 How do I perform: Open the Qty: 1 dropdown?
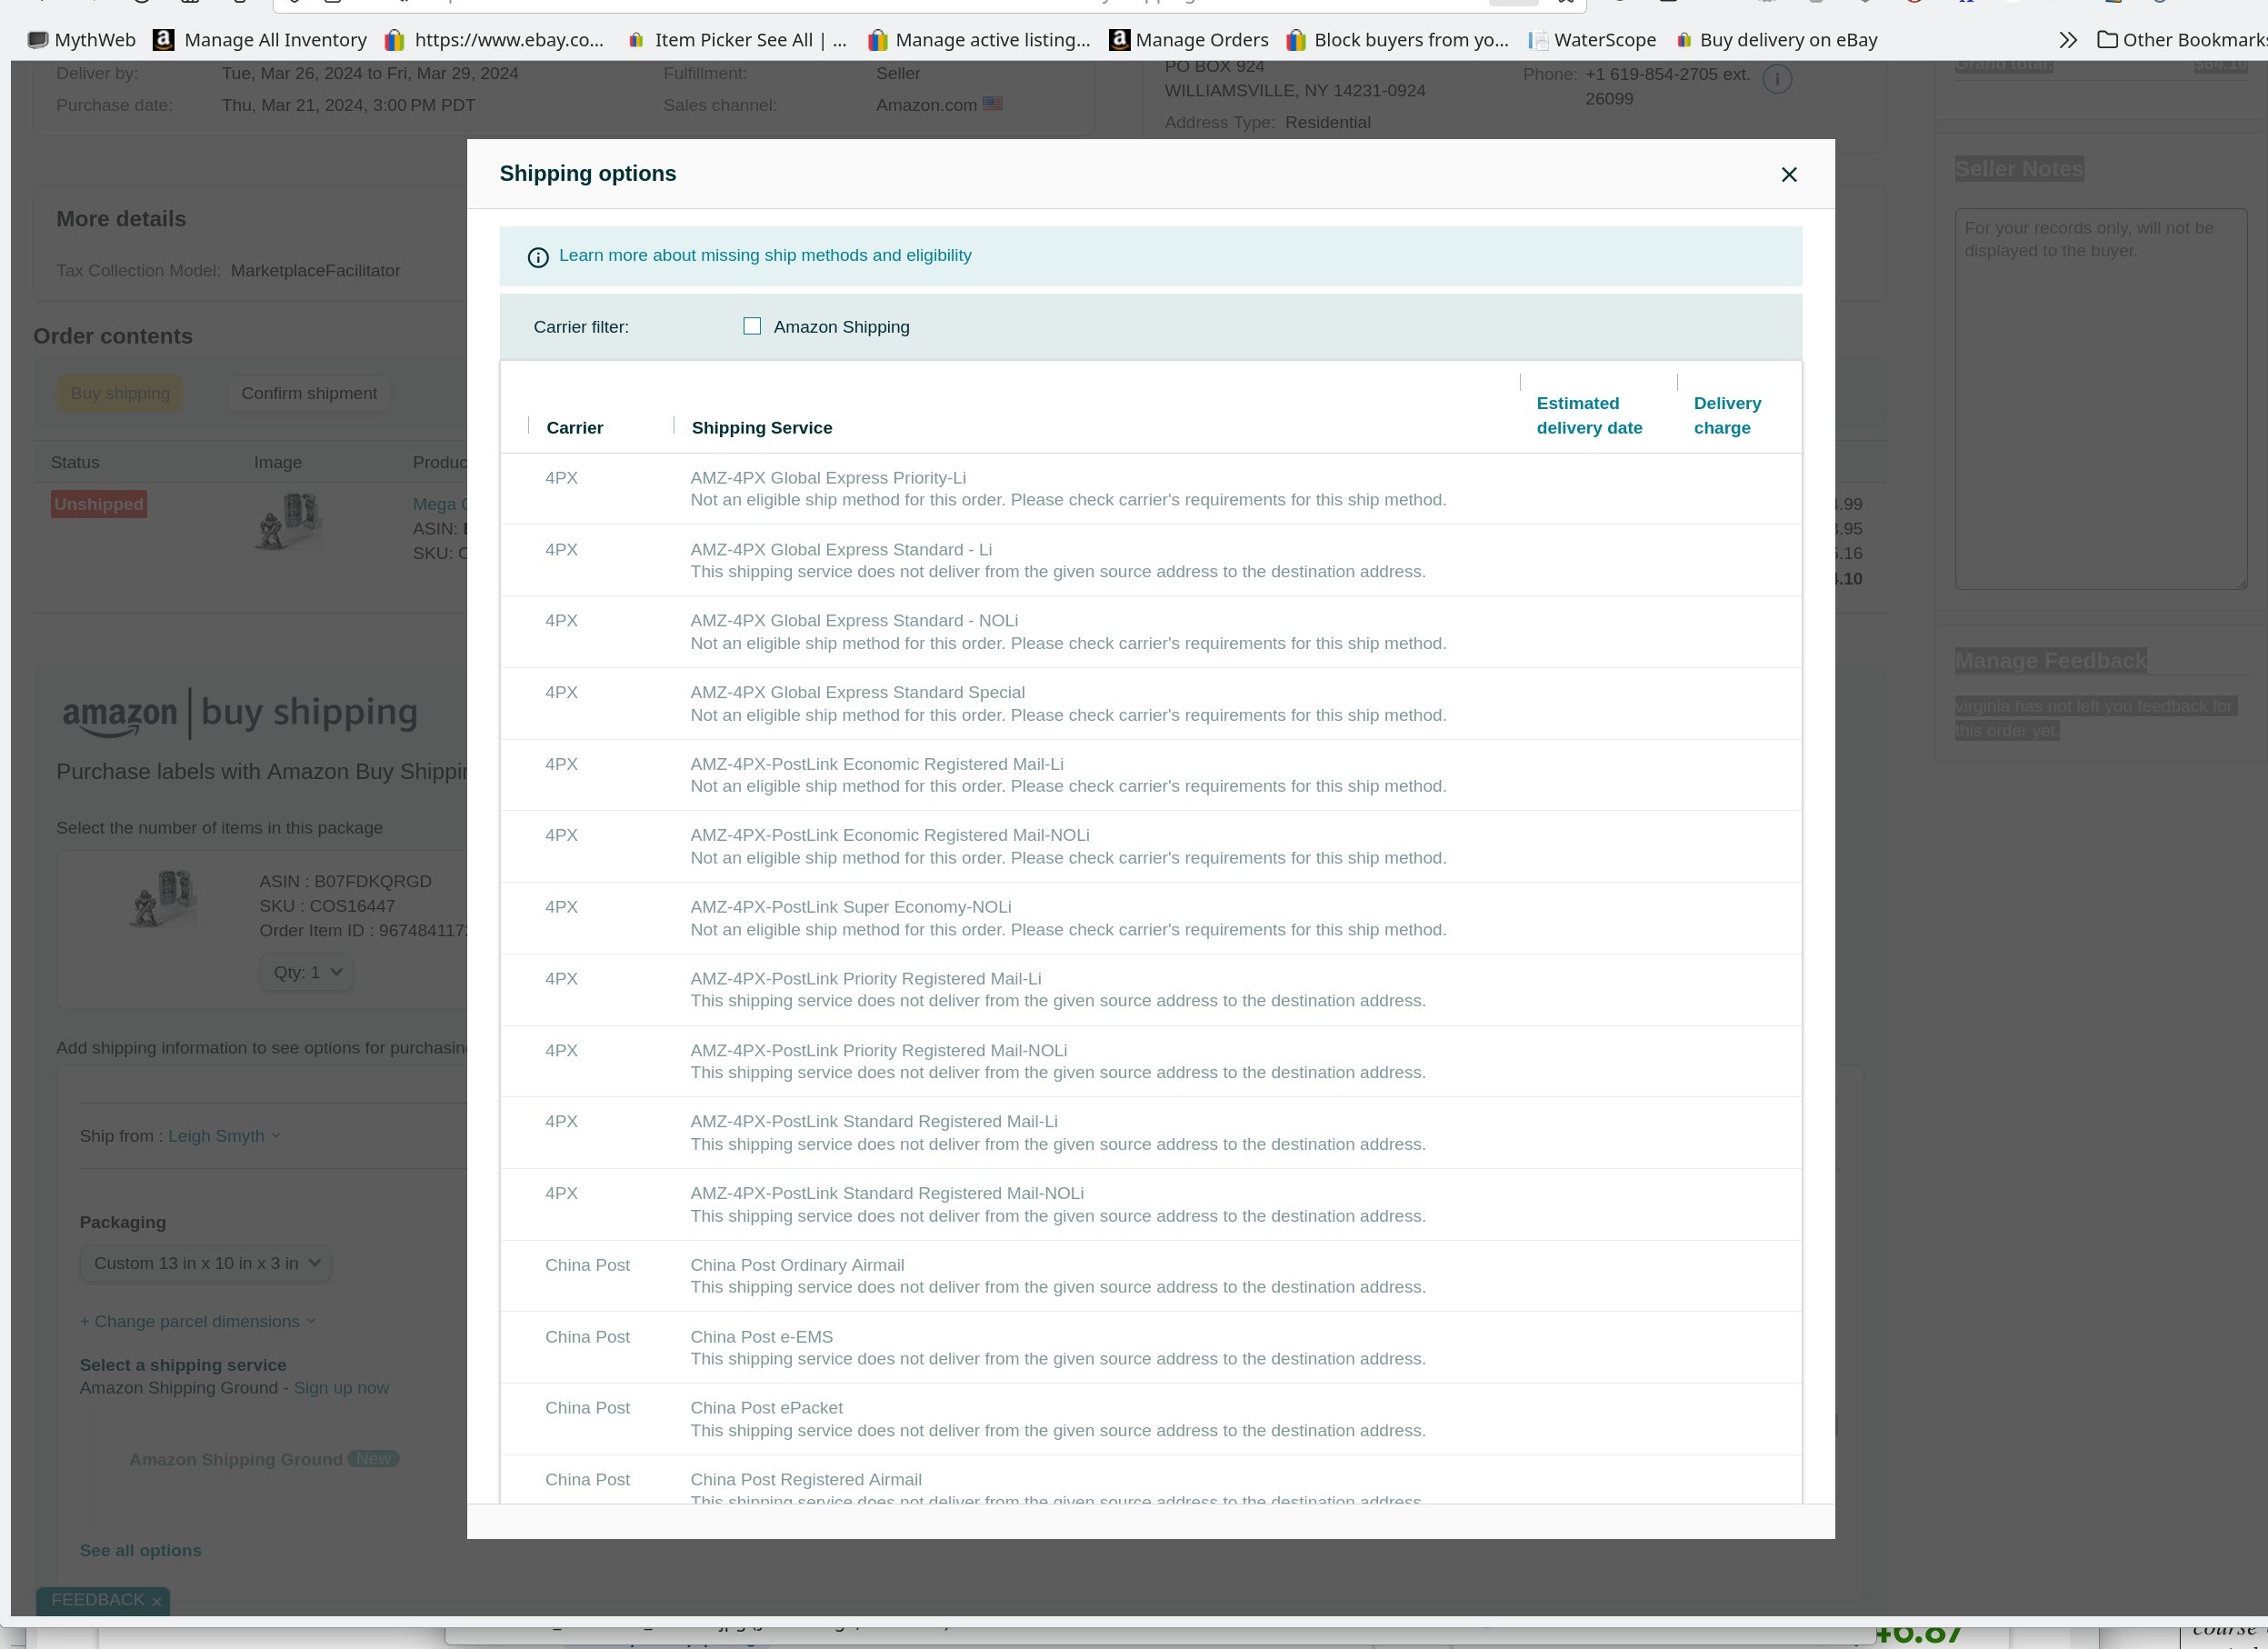click(x=307, y=972)
